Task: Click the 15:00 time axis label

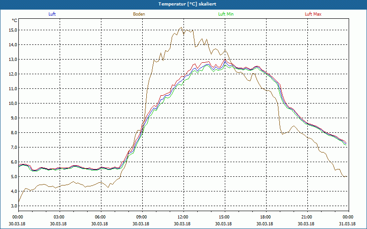Action: point(225,217)
